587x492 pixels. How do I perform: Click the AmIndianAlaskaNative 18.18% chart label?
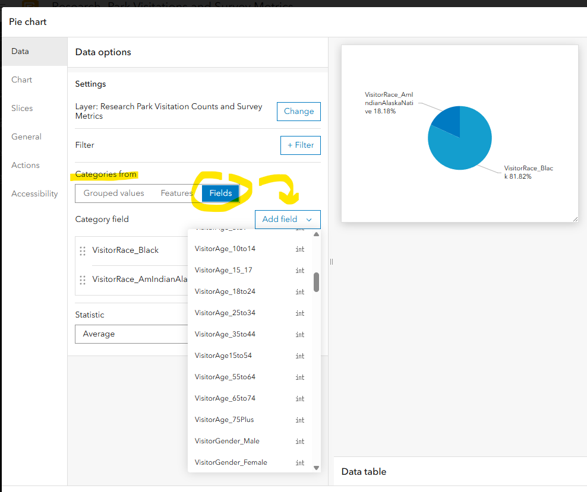tap(389, 103)
